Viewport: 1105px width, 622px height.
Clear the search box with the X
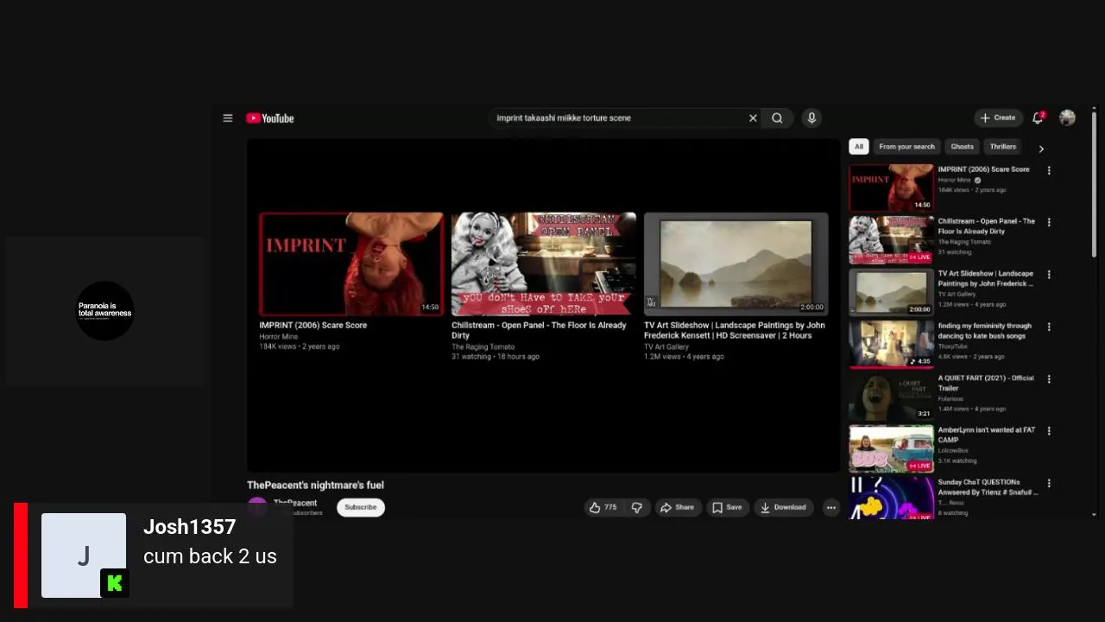coord(753,118)
